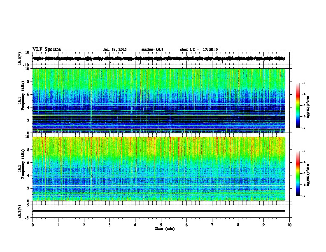Click the time axis tick label "1"
The image size is (326, 252).
tap(58, 225)
